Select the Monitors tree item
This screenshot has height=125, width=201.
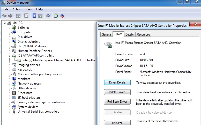click(24, 79)
